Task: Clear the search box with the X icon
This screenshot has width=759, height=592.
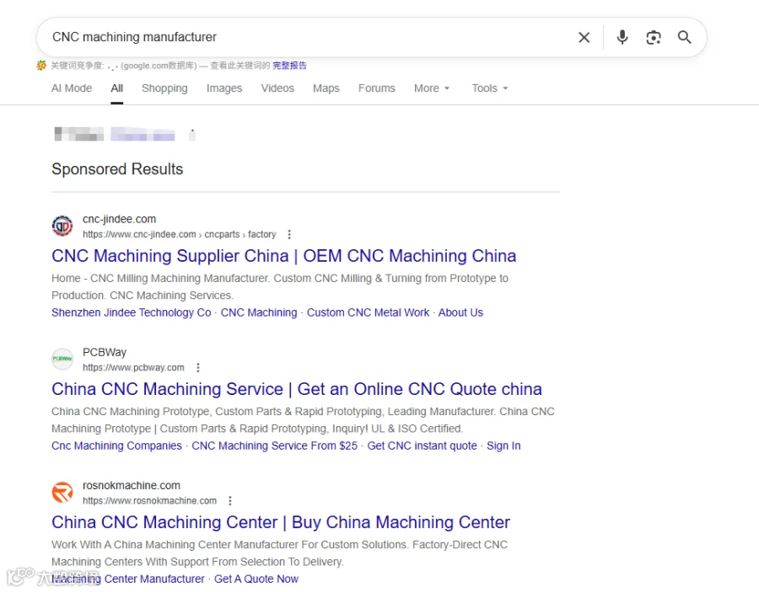Action: 584,37
